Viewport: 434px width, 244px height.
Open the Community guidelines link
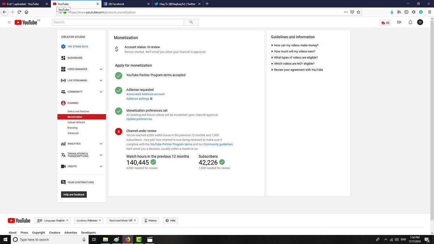[x=218, y=144]
